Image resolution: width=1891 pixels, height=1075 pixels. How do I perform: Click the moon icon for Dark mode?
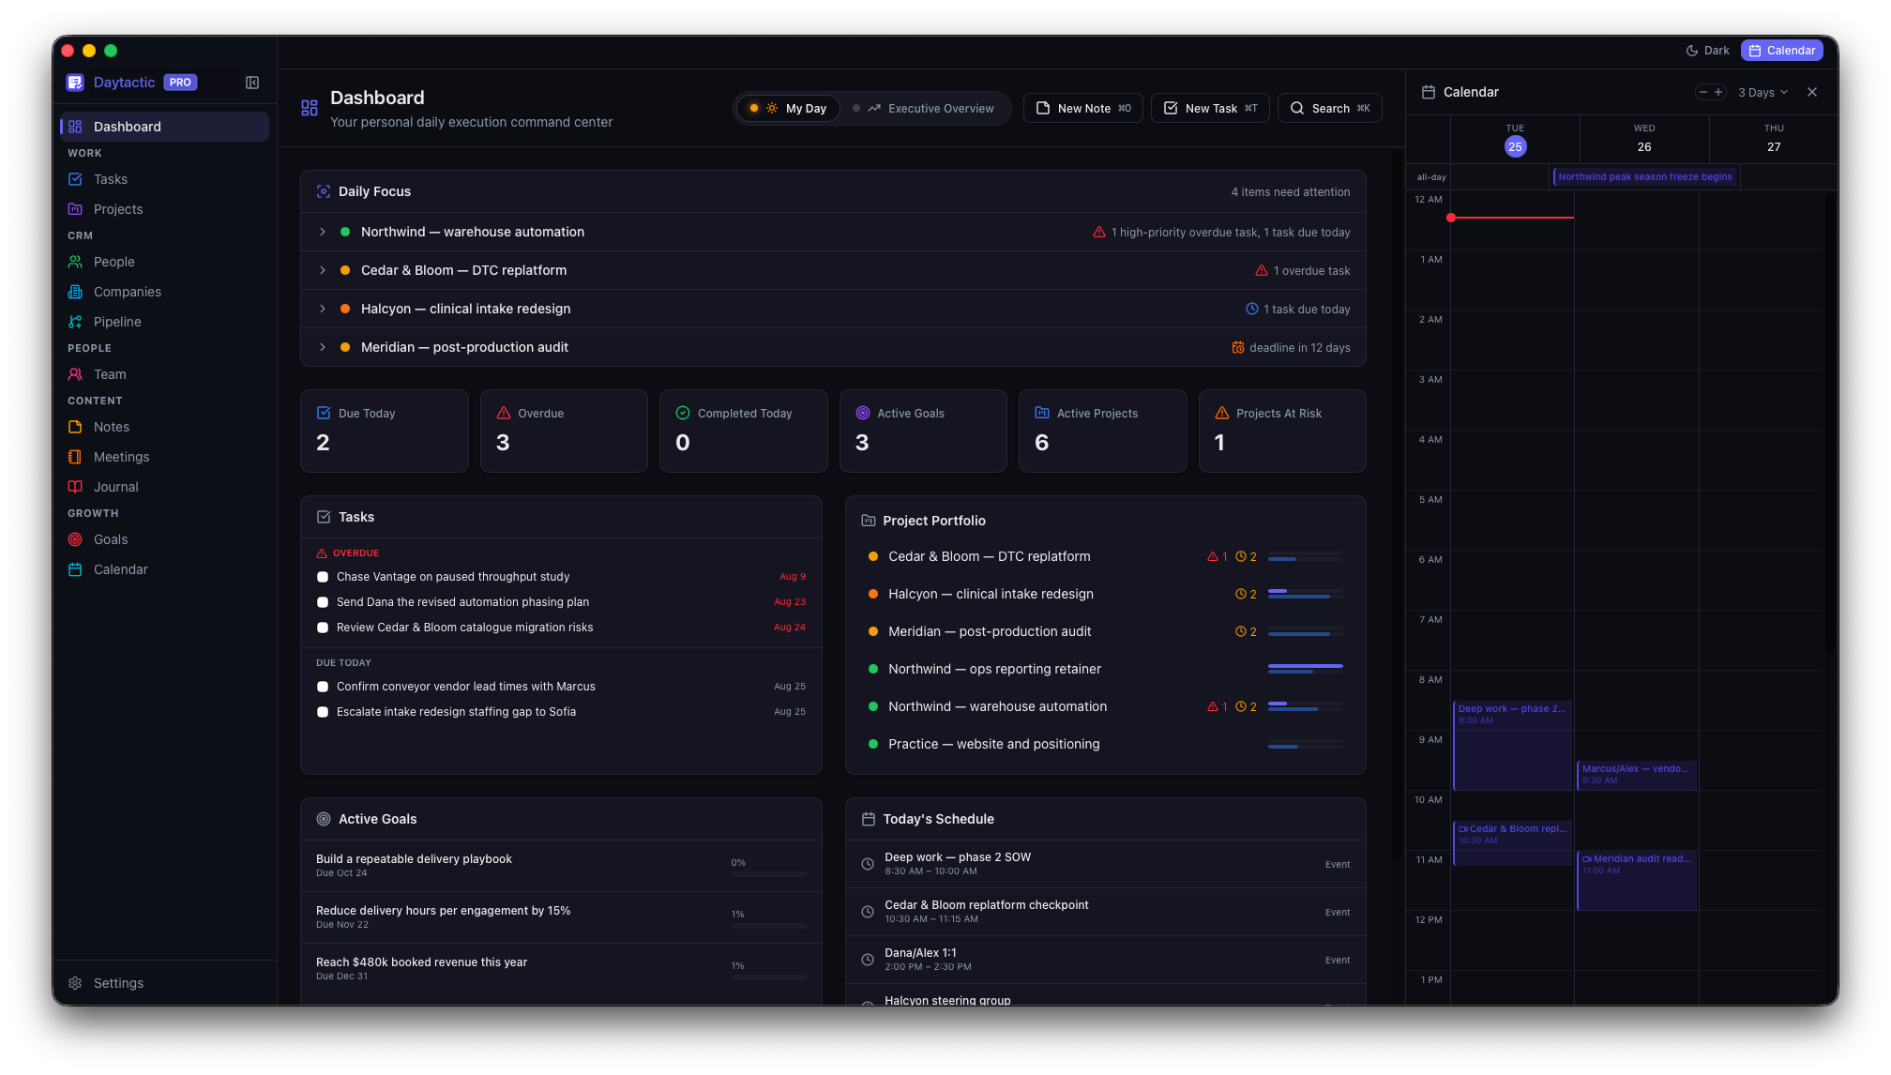(x=1692, y=51)
